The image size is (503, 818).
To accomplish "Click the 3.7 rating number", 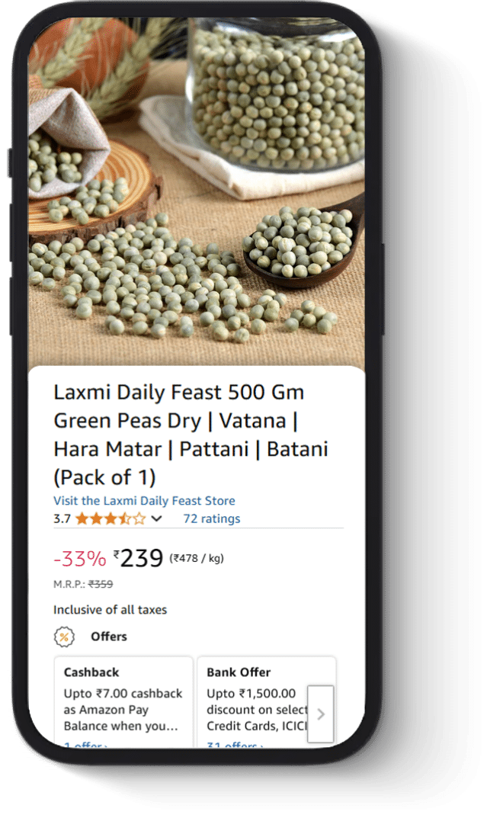I will pyautogui.click(x=62, y=519).
